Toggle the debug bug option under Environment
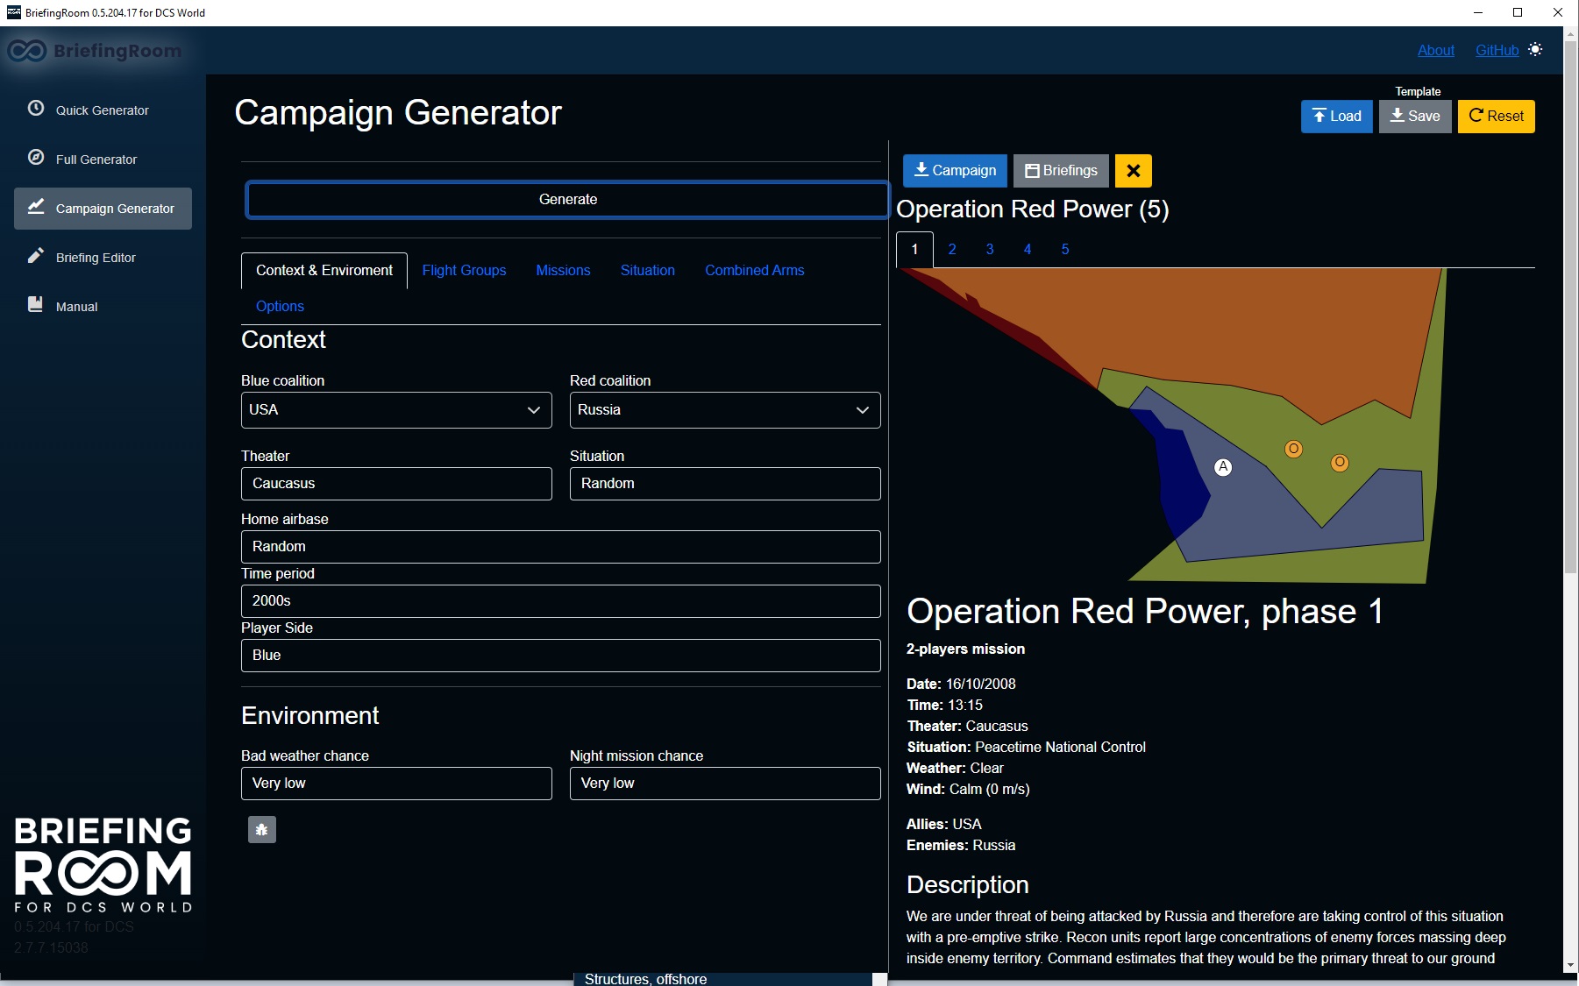1579x986 pixels. tap(261, 828)
